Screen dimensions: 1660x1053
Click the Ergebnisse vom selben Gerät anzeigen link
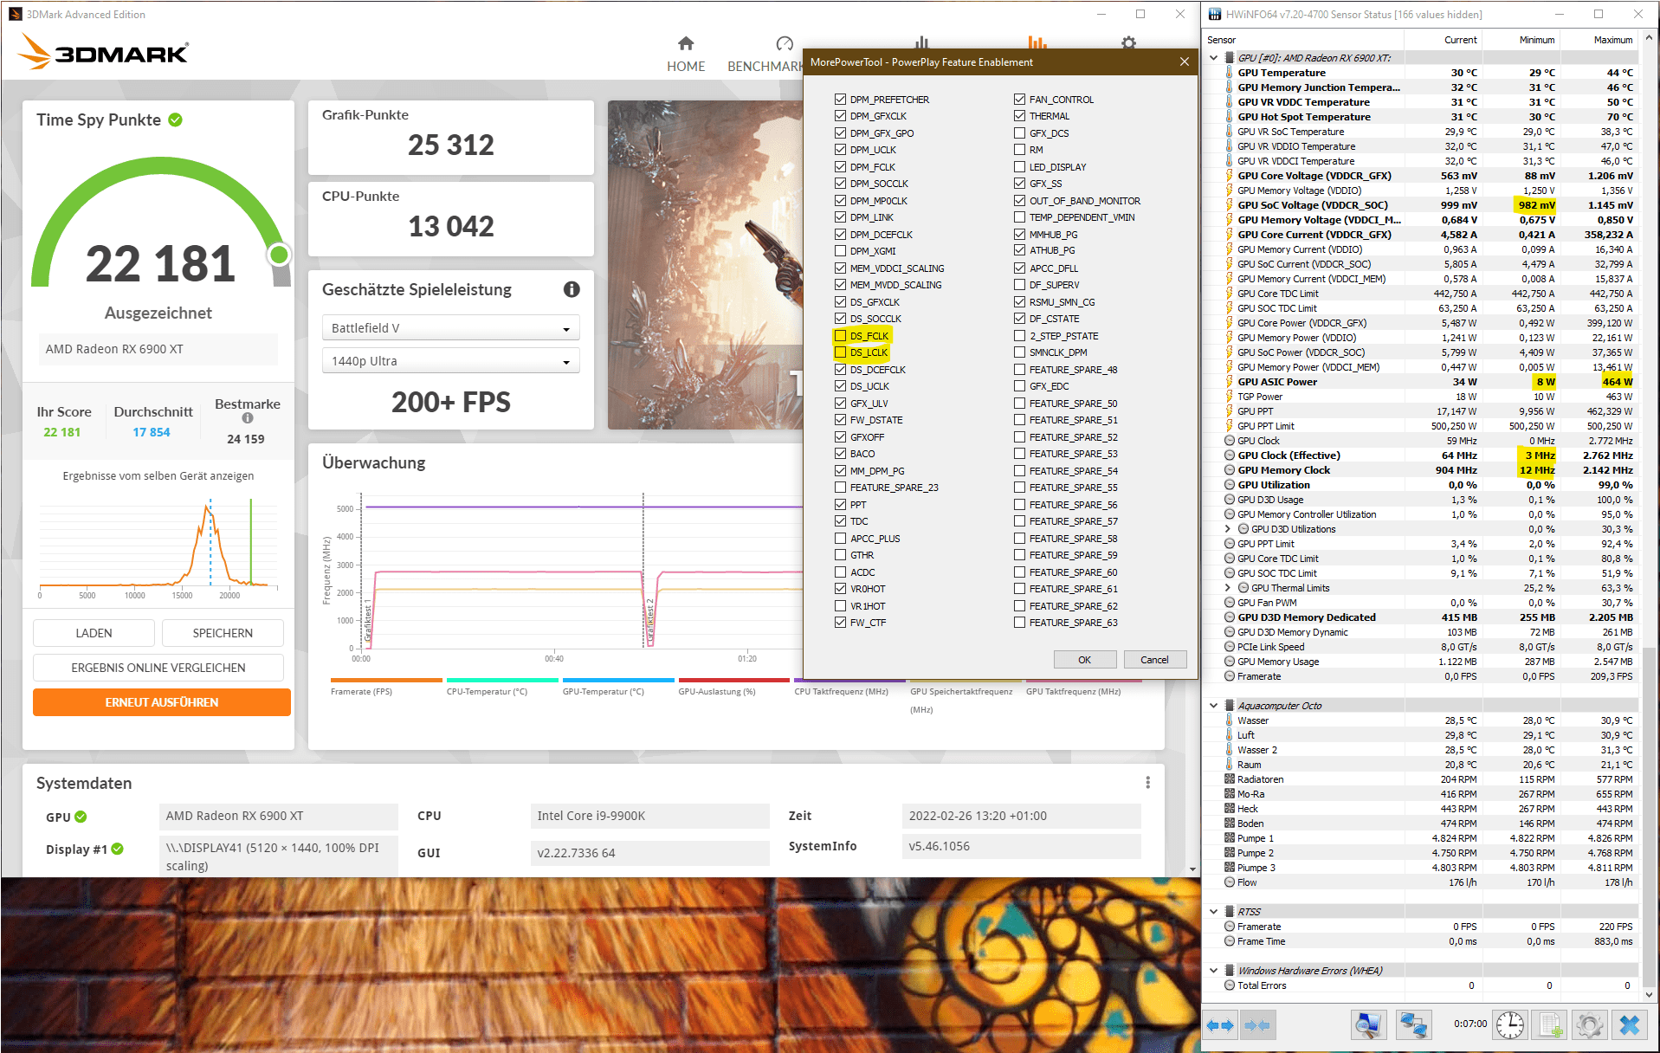point(158,475)
